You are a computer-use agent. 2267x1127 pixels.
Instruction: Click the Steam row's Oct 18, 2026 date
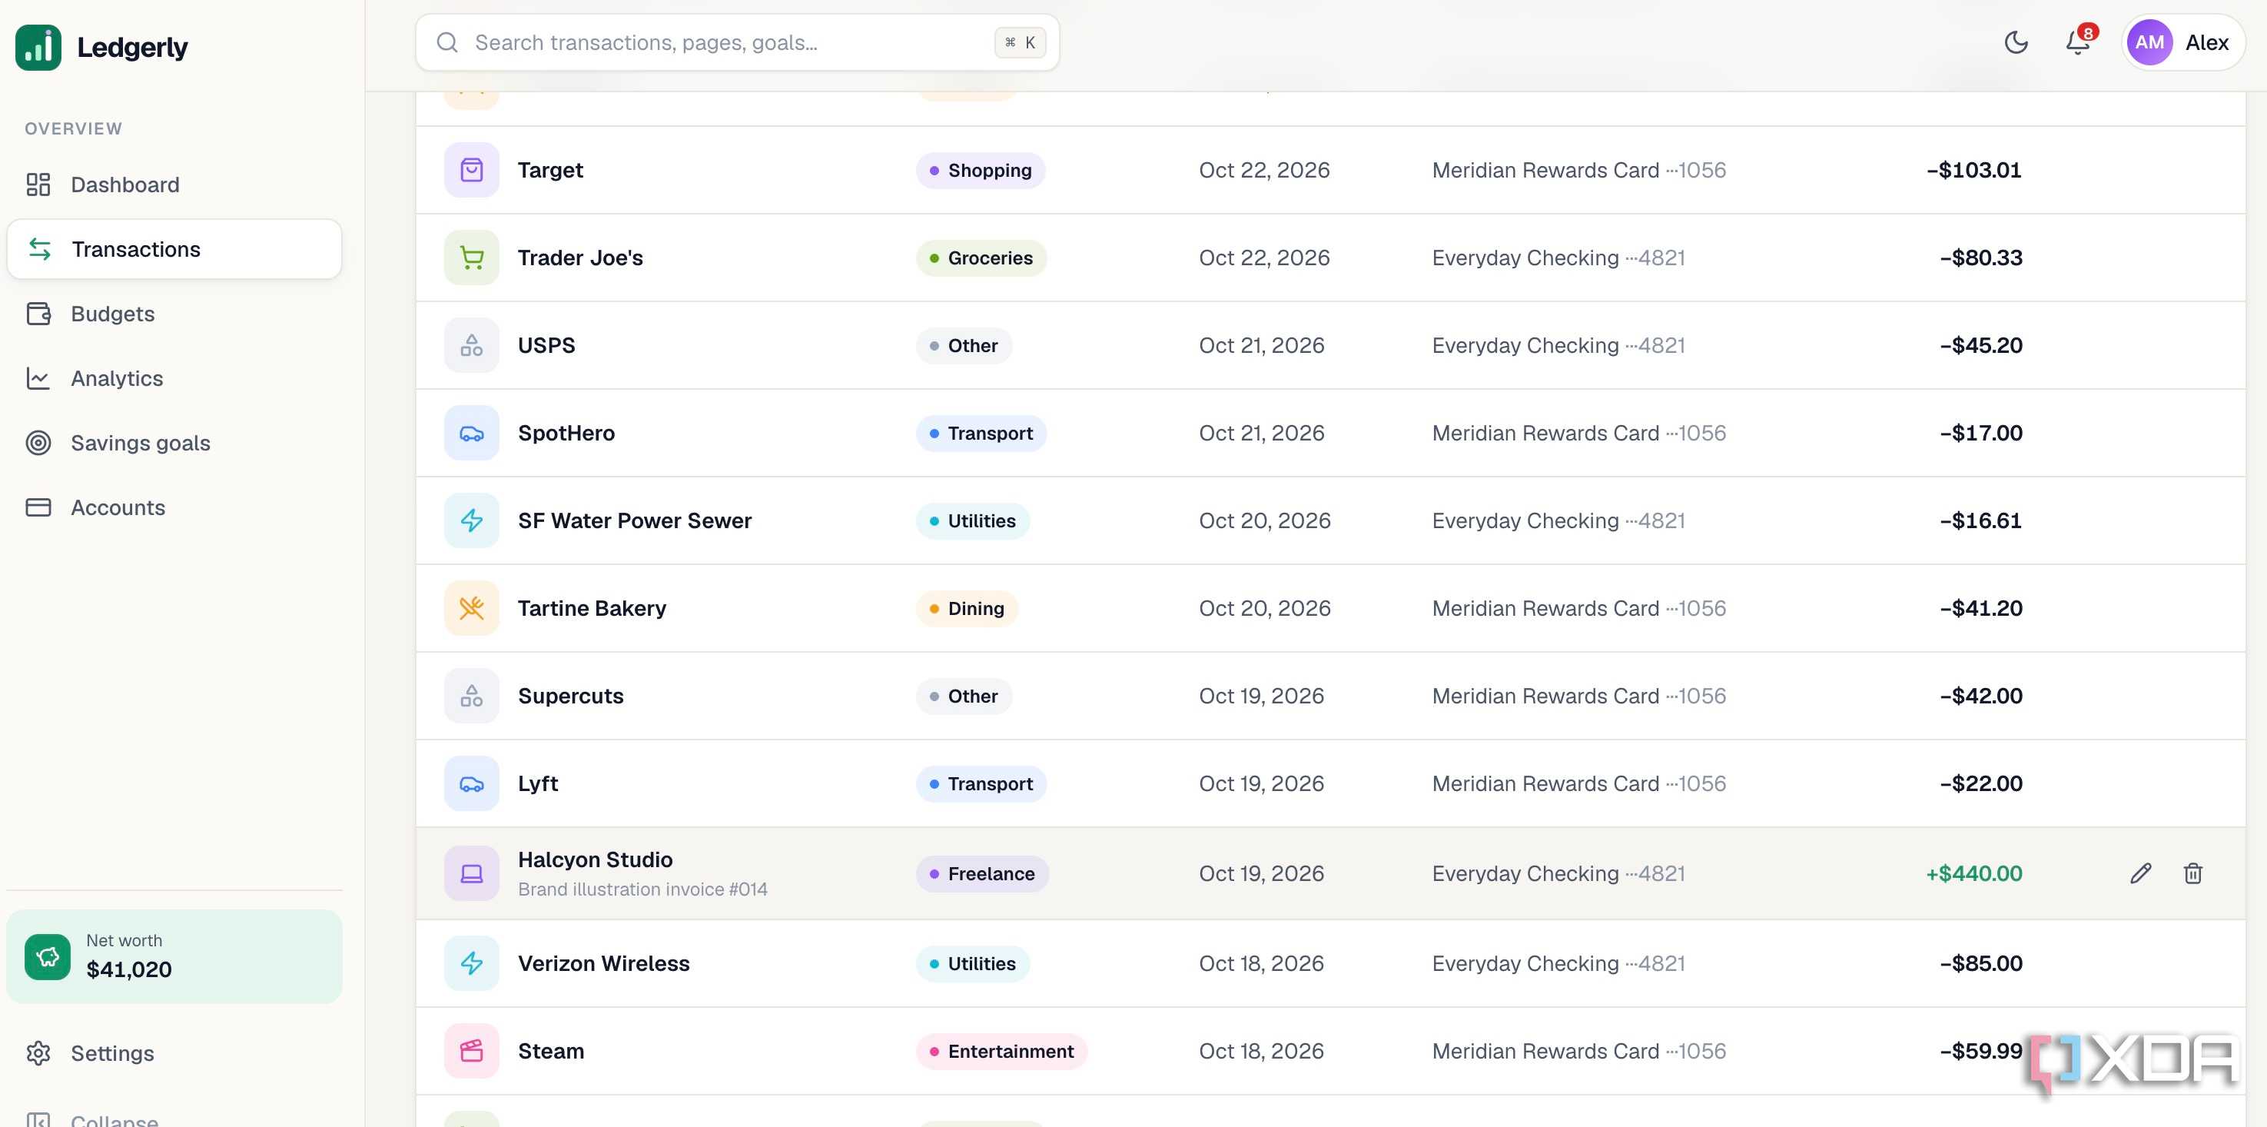click(1261, 1052)
